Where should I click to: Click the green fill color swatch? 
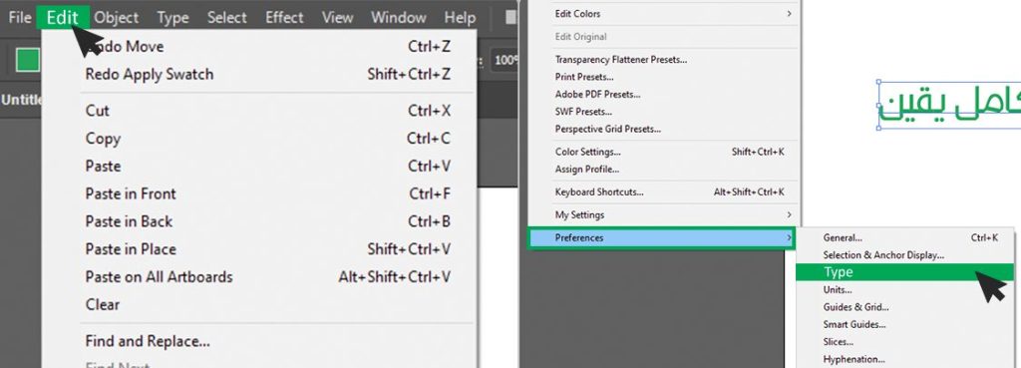(x=27, y=61)
